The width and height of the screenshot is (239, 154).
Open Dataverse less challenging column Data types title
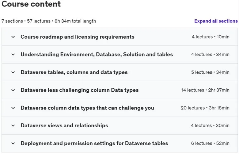tap(80, 90)
